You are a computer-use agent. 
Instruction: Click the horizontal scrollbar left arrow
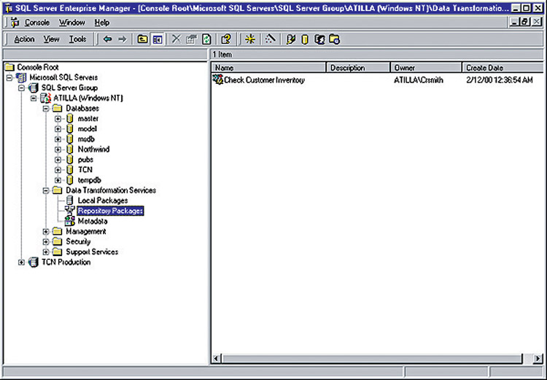pyautogui.click(x=217, y=358)
